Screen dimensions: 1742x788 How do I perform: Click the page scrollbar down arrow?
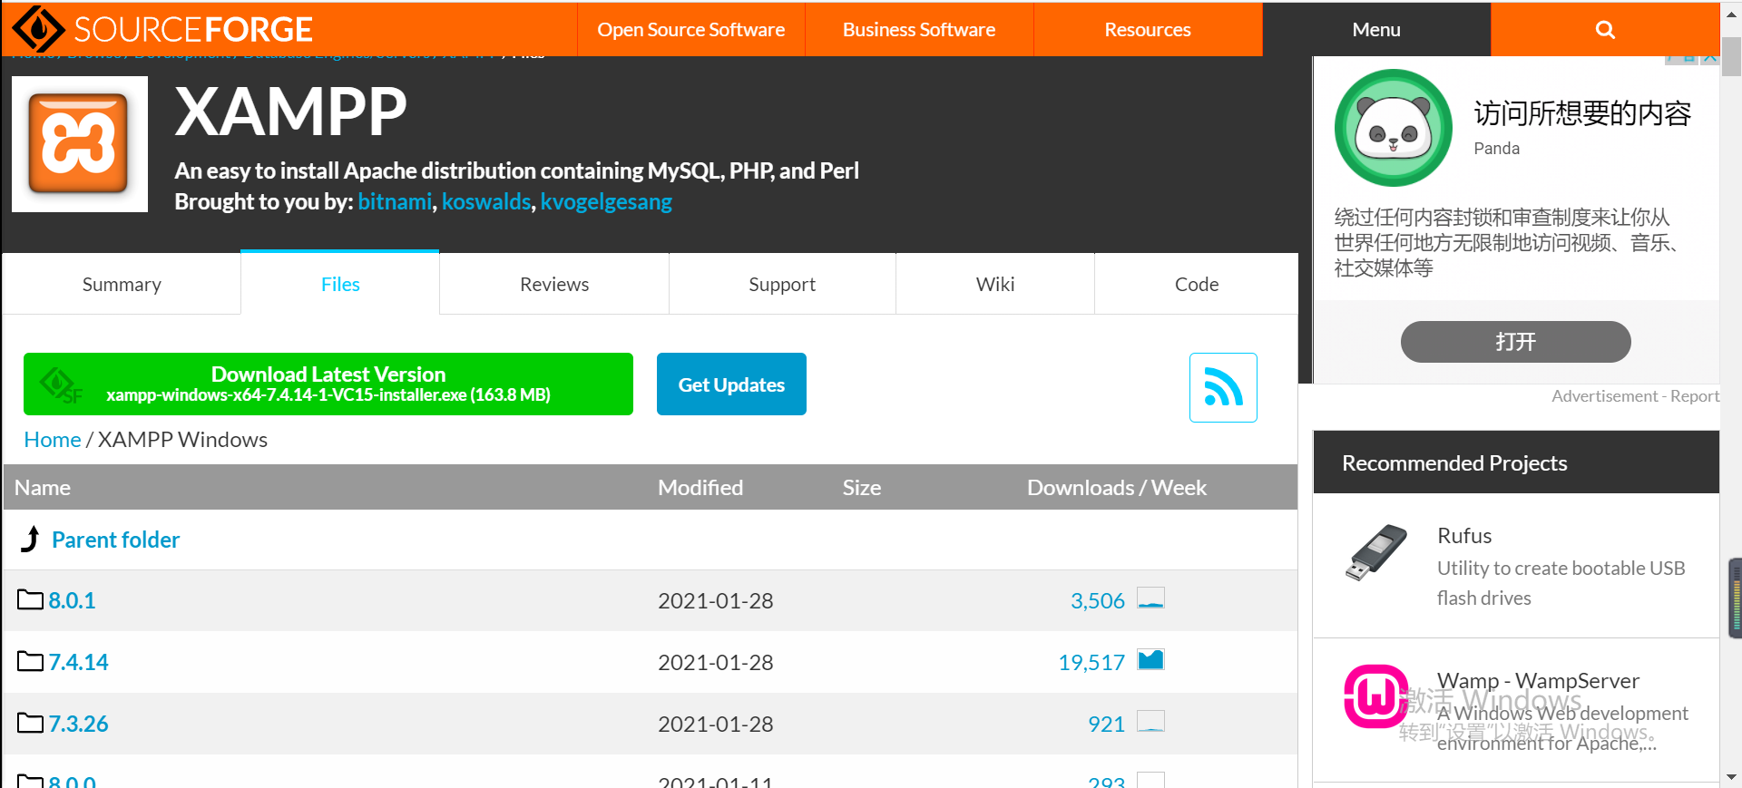1731,777
